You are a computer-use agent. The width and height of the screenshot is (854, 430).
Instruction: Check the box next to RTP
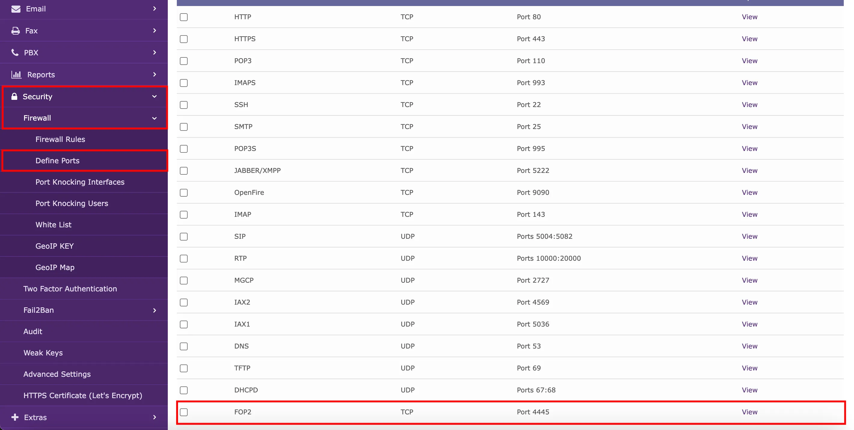[x=184, y=259]
